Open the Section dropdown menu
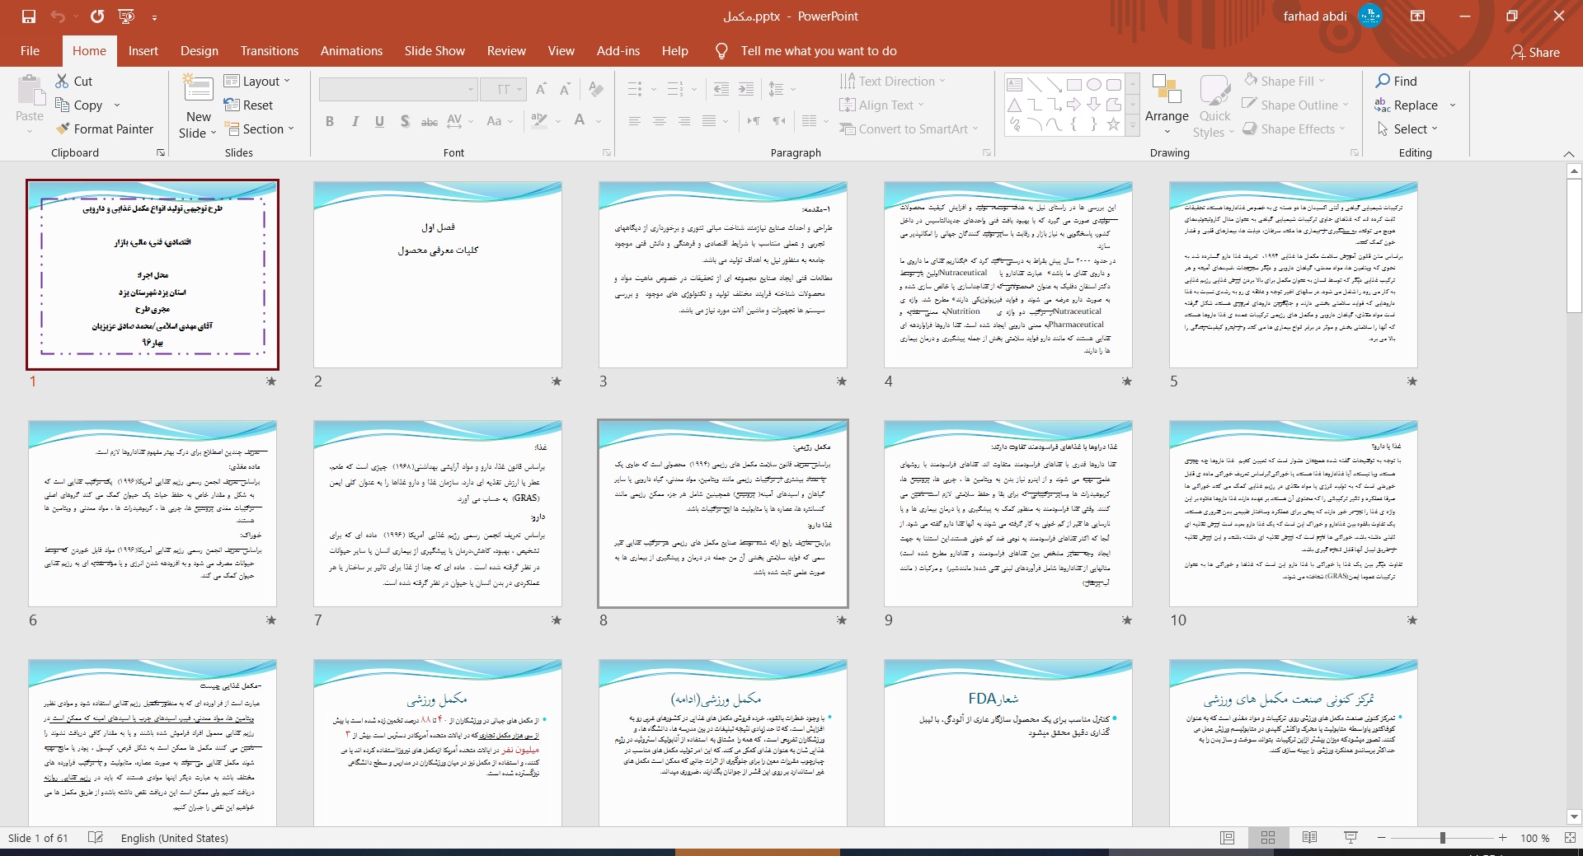 [x=258, y=129]
